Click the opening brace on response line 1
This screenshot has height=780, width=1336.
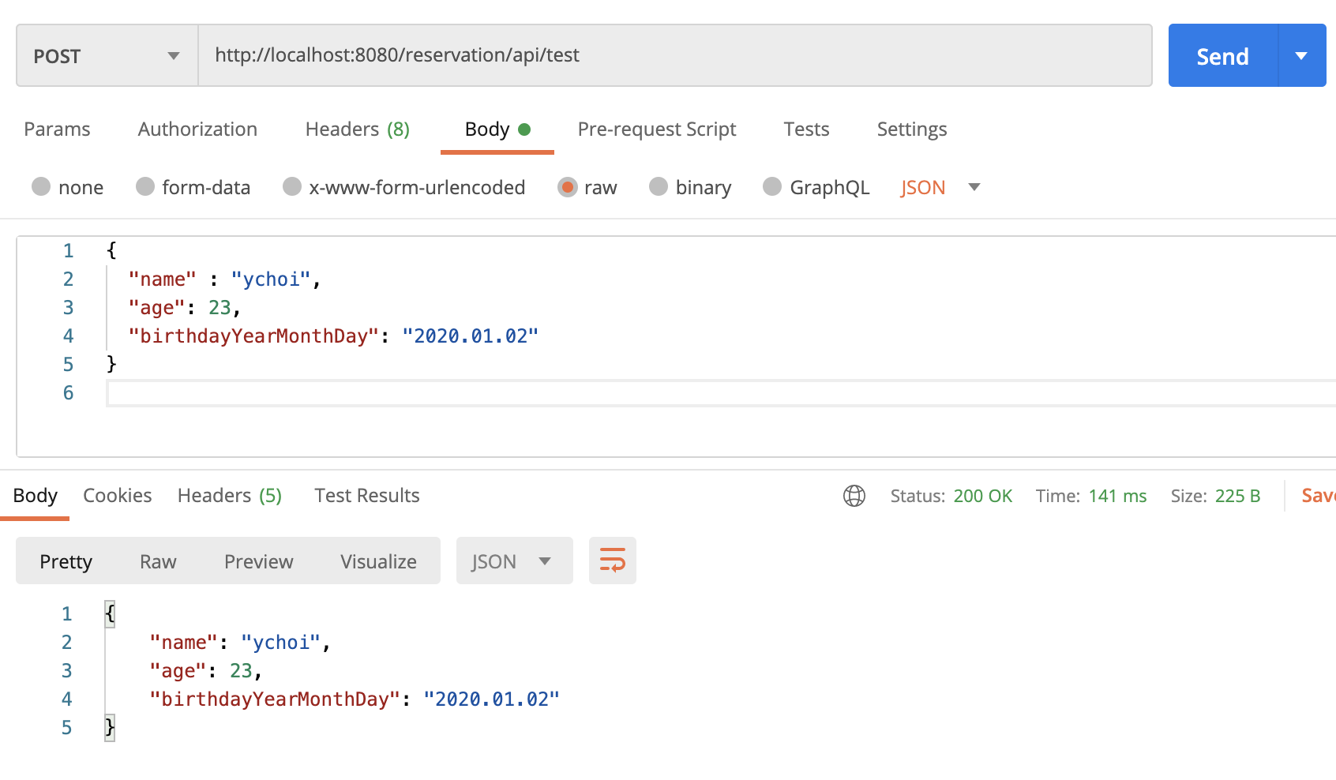tap(110, 613)
